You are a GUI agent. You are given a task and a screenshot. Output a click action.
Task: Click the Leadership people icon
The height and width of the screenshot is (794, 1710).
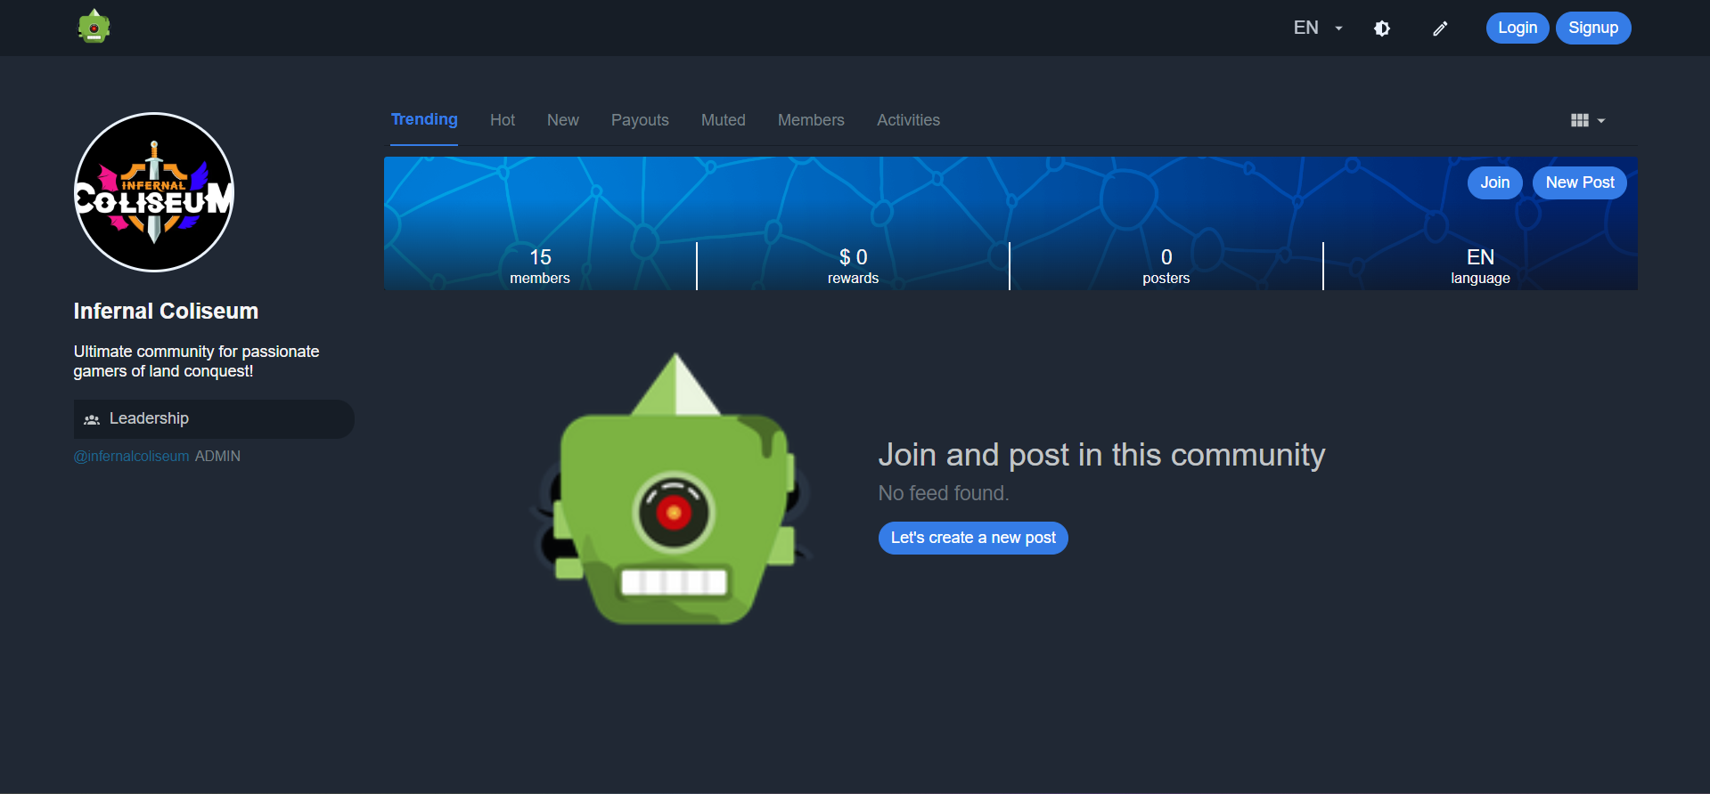click(92, 419)
